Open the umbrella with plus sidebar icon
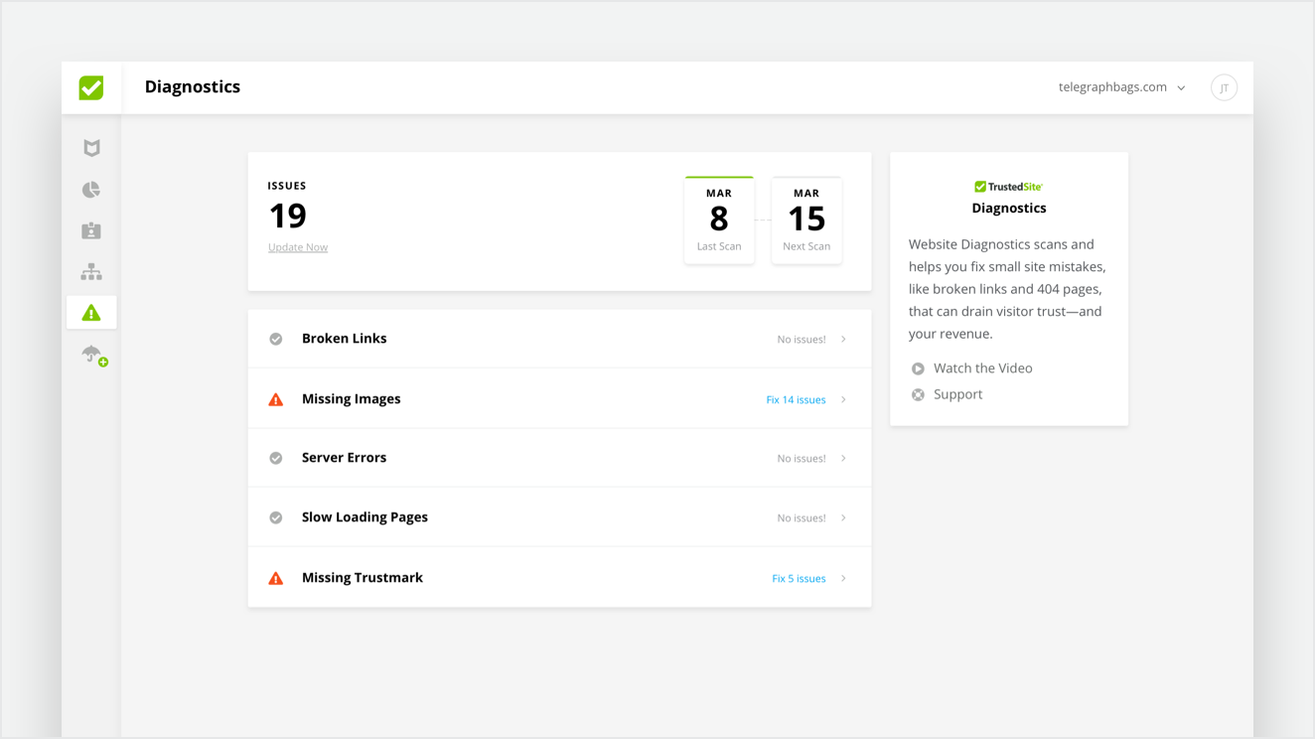The image size is (1315, 739). pyautogui.click(x=93, y=355)
